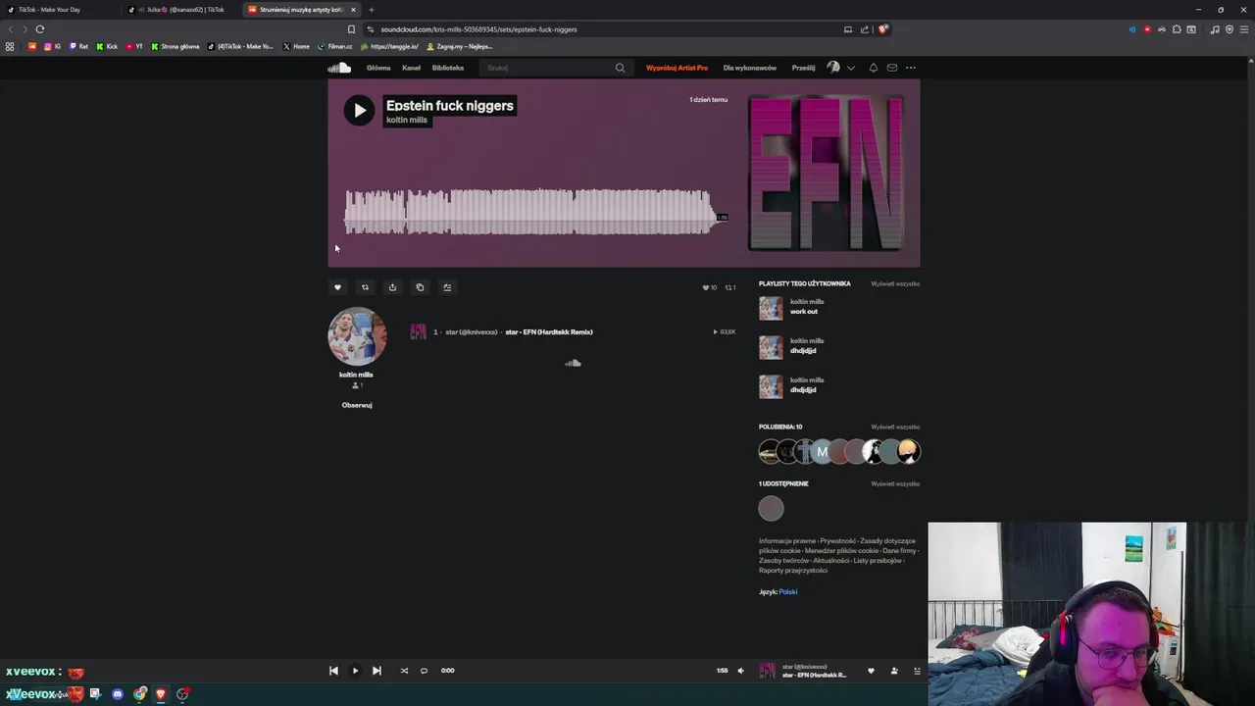The height and width of the screenshot is (706, 1255).
Task: Click playlist artwork EFN cover image
Action: (x=826, y=173)
